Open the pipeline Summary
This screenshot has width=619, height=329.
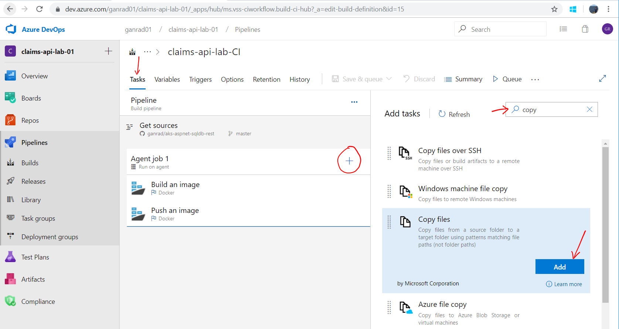(463, 79)
